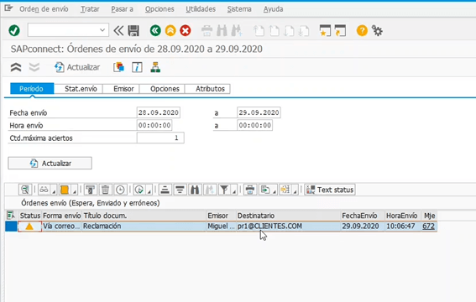This screenshot has height=302, width=476.
Task: Click the Export icon in ALV toolbar
Action: click(x=265, y=190)
